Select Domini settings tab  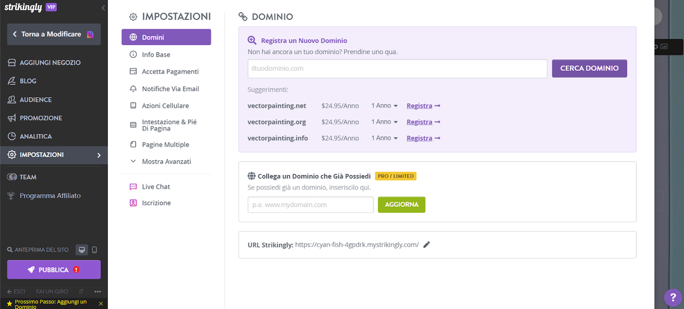166,37
